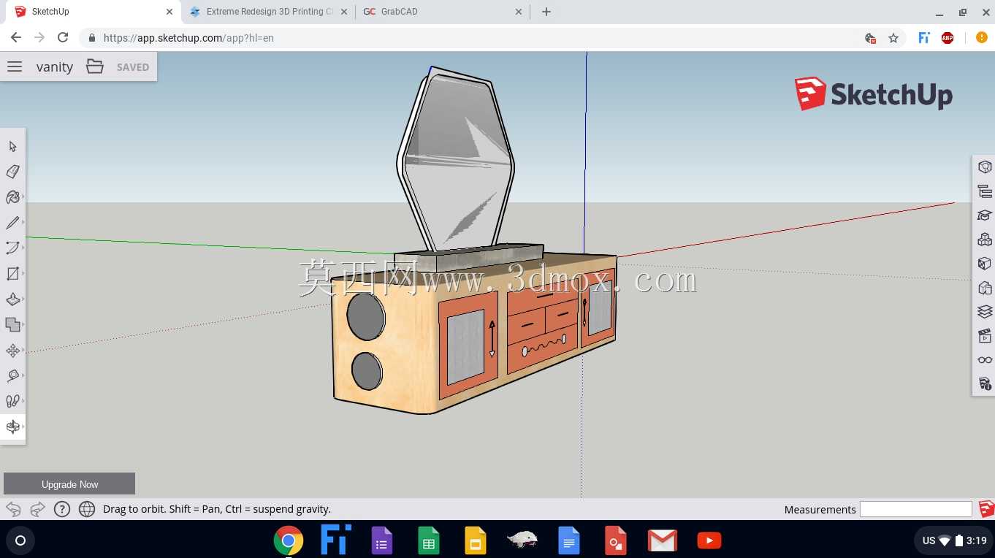Pick the Tape Measure tool
Screen dimensions: 995x558
pos(12,375)
